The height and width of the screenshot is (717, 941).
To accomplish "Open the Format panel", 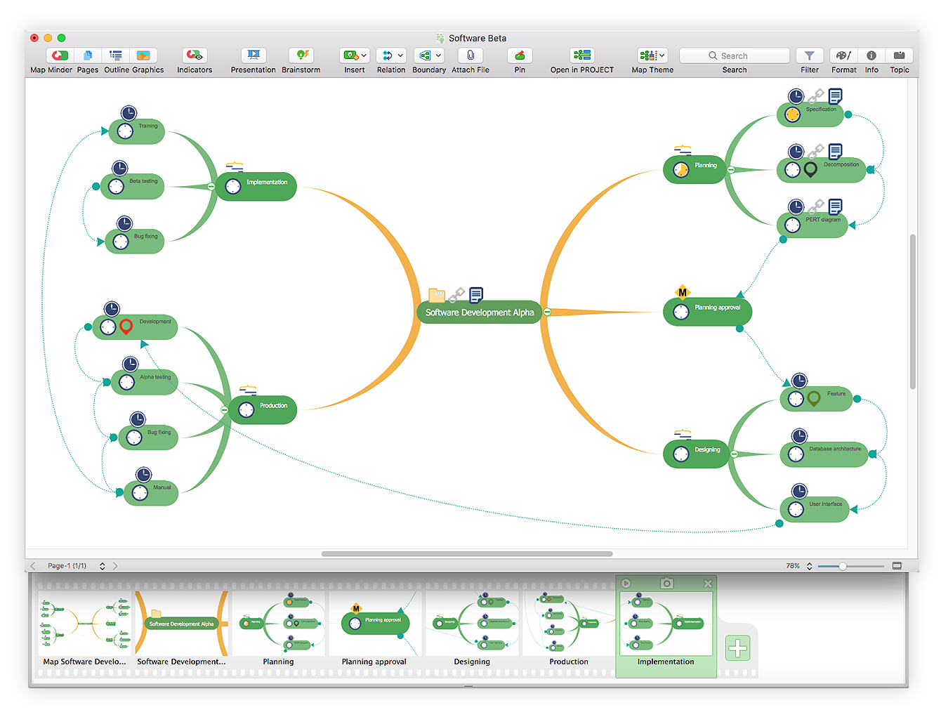I will (843, 55).
